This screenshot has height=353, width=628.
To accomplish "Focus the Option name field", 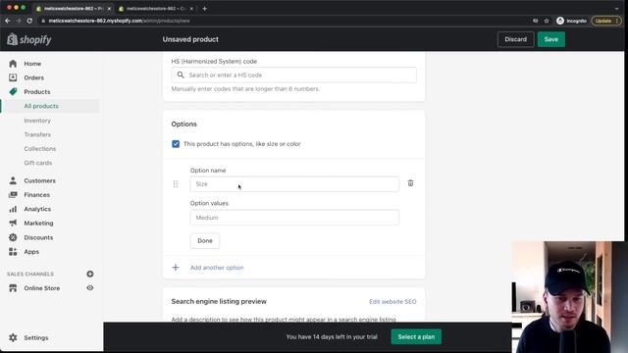I will [294, 183].
